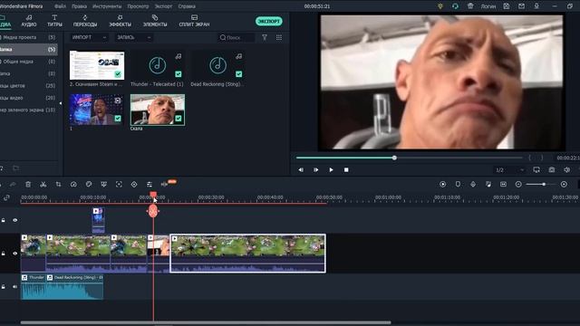This screenshot has height=326, width=580.
Task: Switch to the ЭФФЕКТЫ tab
Action: (x=120, y=21)
